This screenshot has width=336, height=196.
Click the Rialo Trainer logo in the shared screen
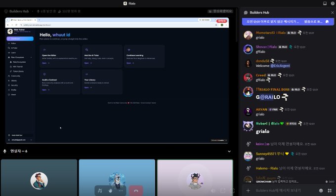point(10,32)
